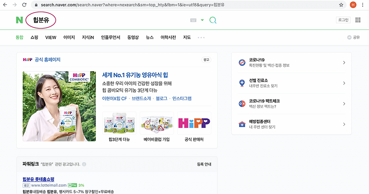Open the 지식iN tab
Image resolution: width=369 pixels, height=194 pixels.
(x=88, y=37)
